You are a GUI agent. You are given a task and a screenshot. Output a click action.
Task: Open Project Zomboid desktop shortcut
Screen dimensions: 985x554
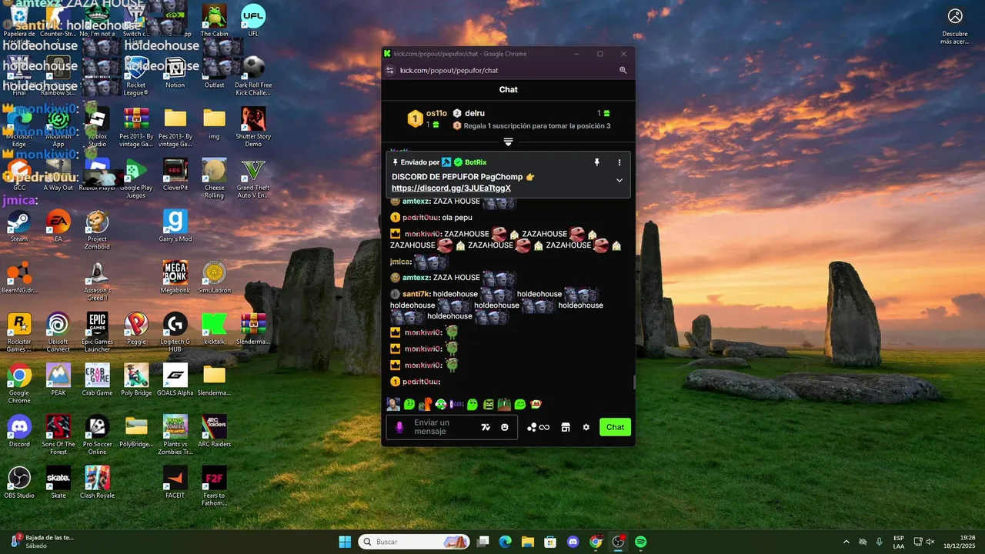click(x=97, y=230)
